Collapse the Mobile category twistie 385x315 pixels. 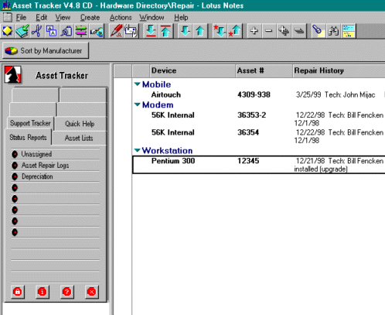click(x=138, y=84)
